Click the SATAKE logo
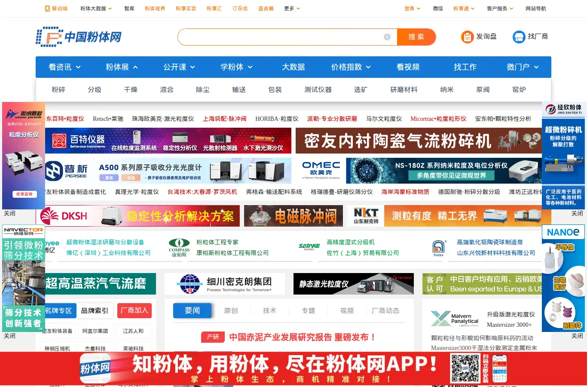The width and height of the screenshot is (587, 387). pyautogui.click(x=309, y=247)
